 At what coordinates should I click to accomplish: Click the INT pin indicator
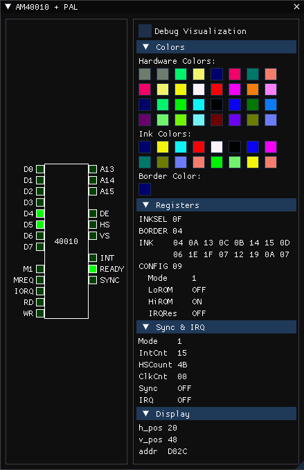(93, 258)
